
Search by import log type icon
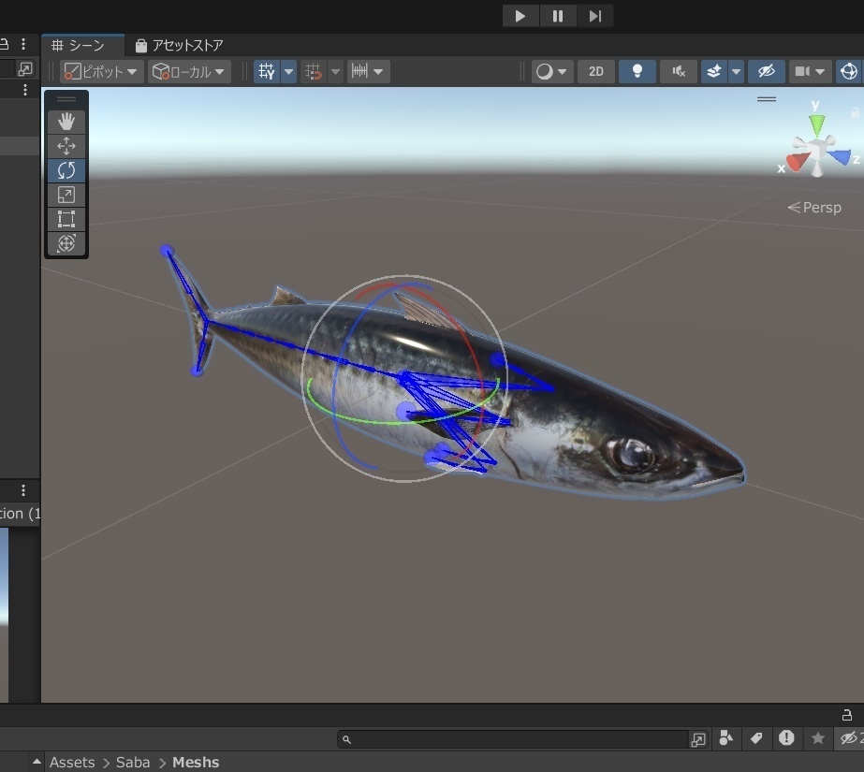click(x=786, y=738)
